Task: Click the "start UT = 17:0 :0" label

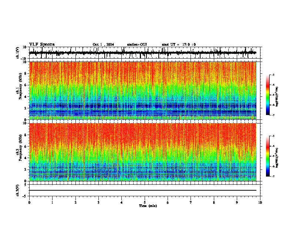Action: 179,45
